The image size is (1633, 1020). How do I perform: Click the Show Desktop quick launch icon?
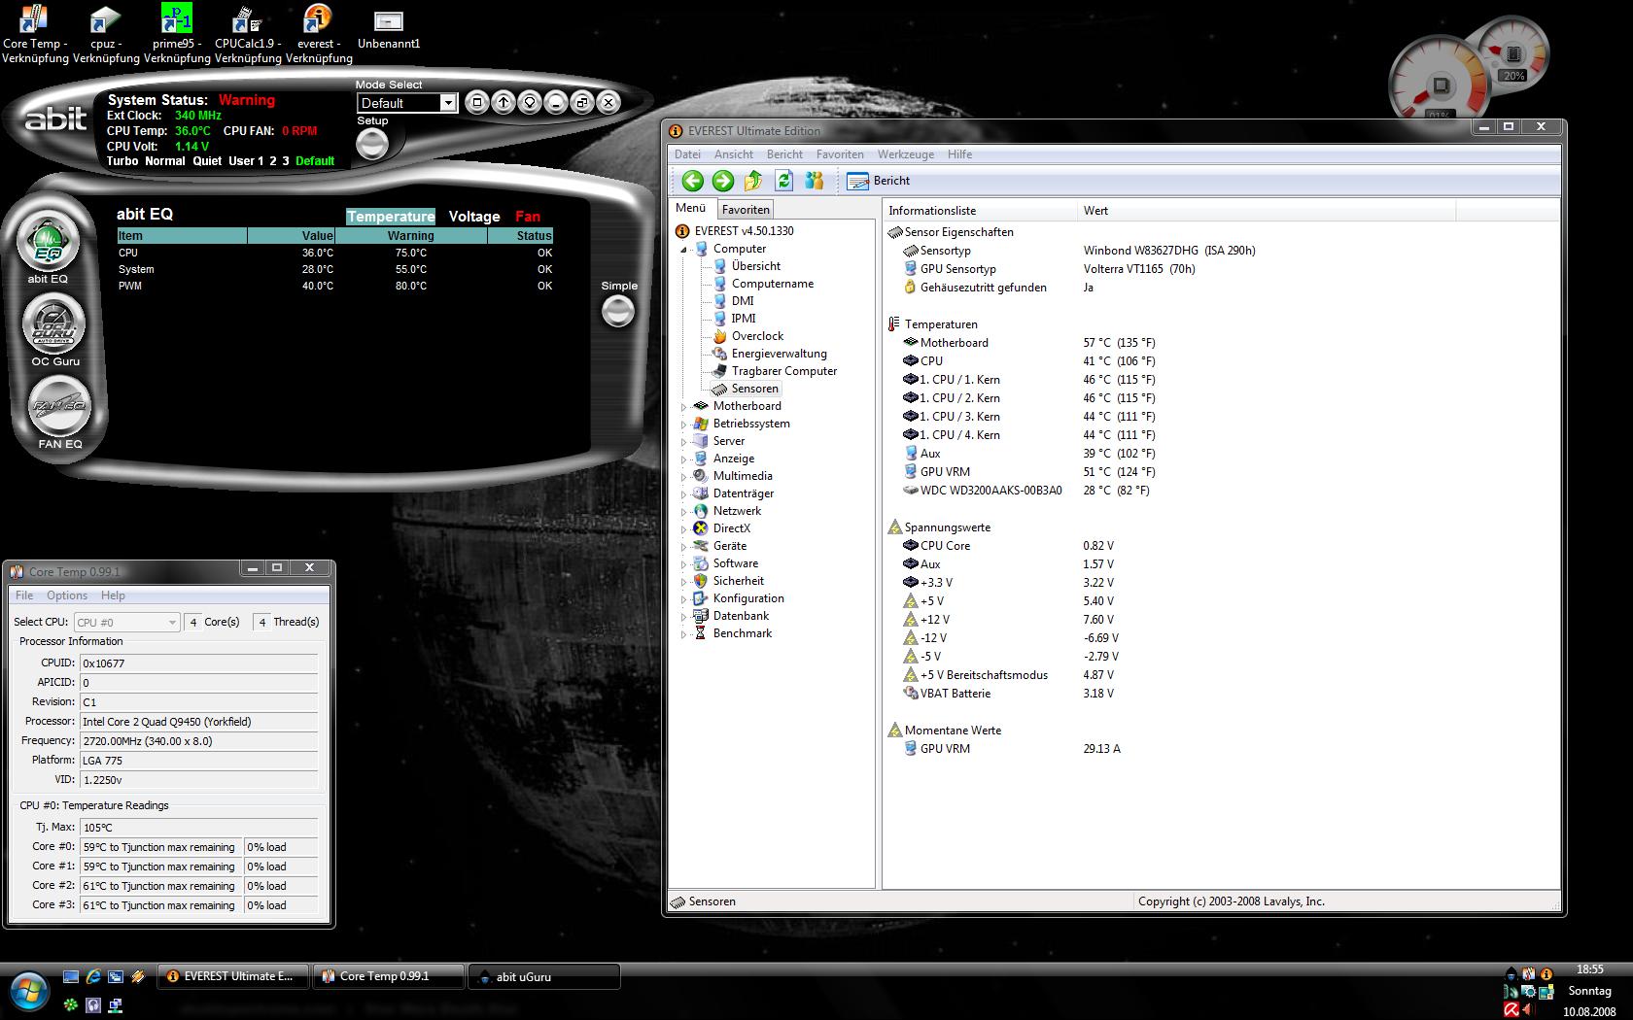click(x=71, y=976)
